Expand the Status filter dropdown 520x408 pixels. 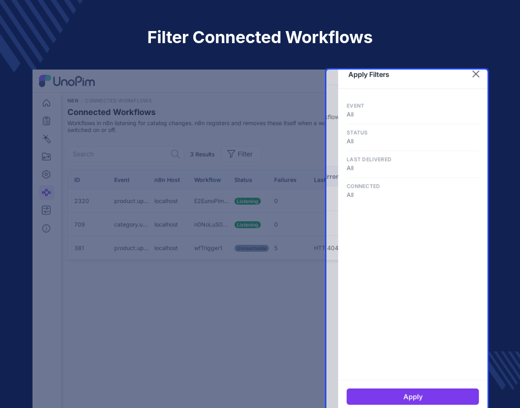[x=413, y=137]
